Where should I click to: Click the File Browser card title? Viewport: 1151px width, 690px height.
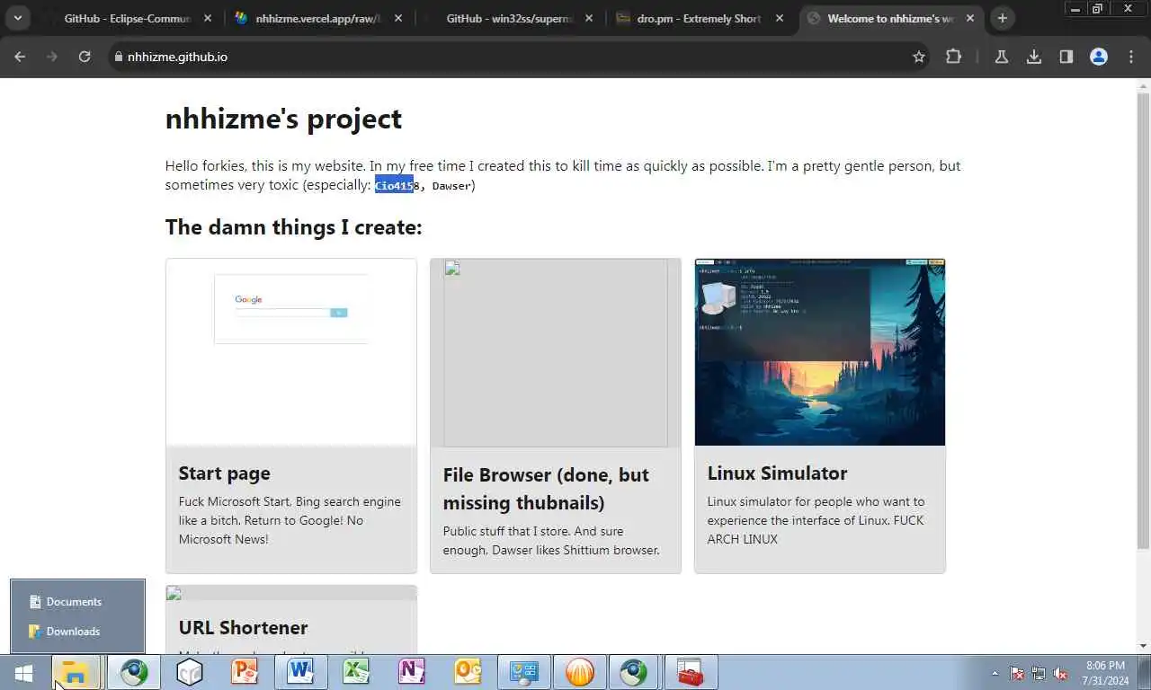[x=546, y=489]
